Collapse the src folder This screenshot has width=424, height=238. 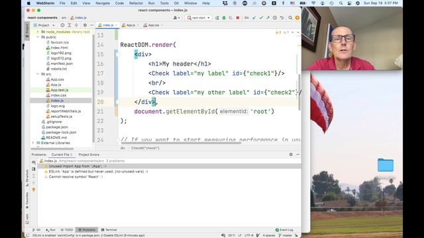point(38,74)
